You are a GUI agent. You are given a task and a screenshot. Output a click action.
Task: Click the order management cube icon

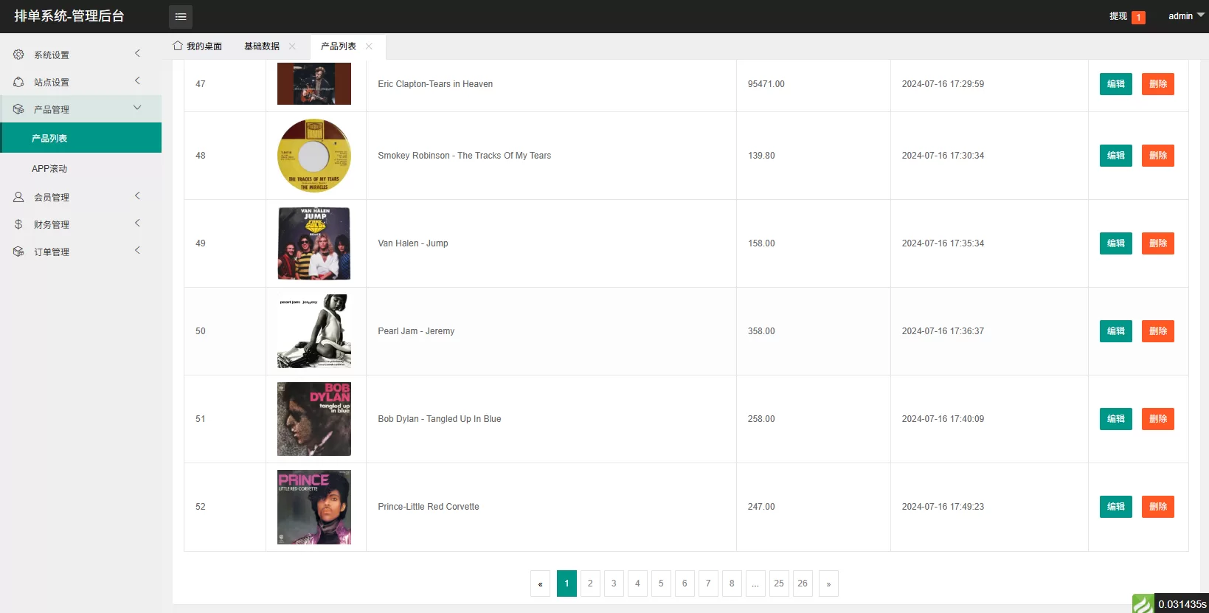(x=18, y=252)
